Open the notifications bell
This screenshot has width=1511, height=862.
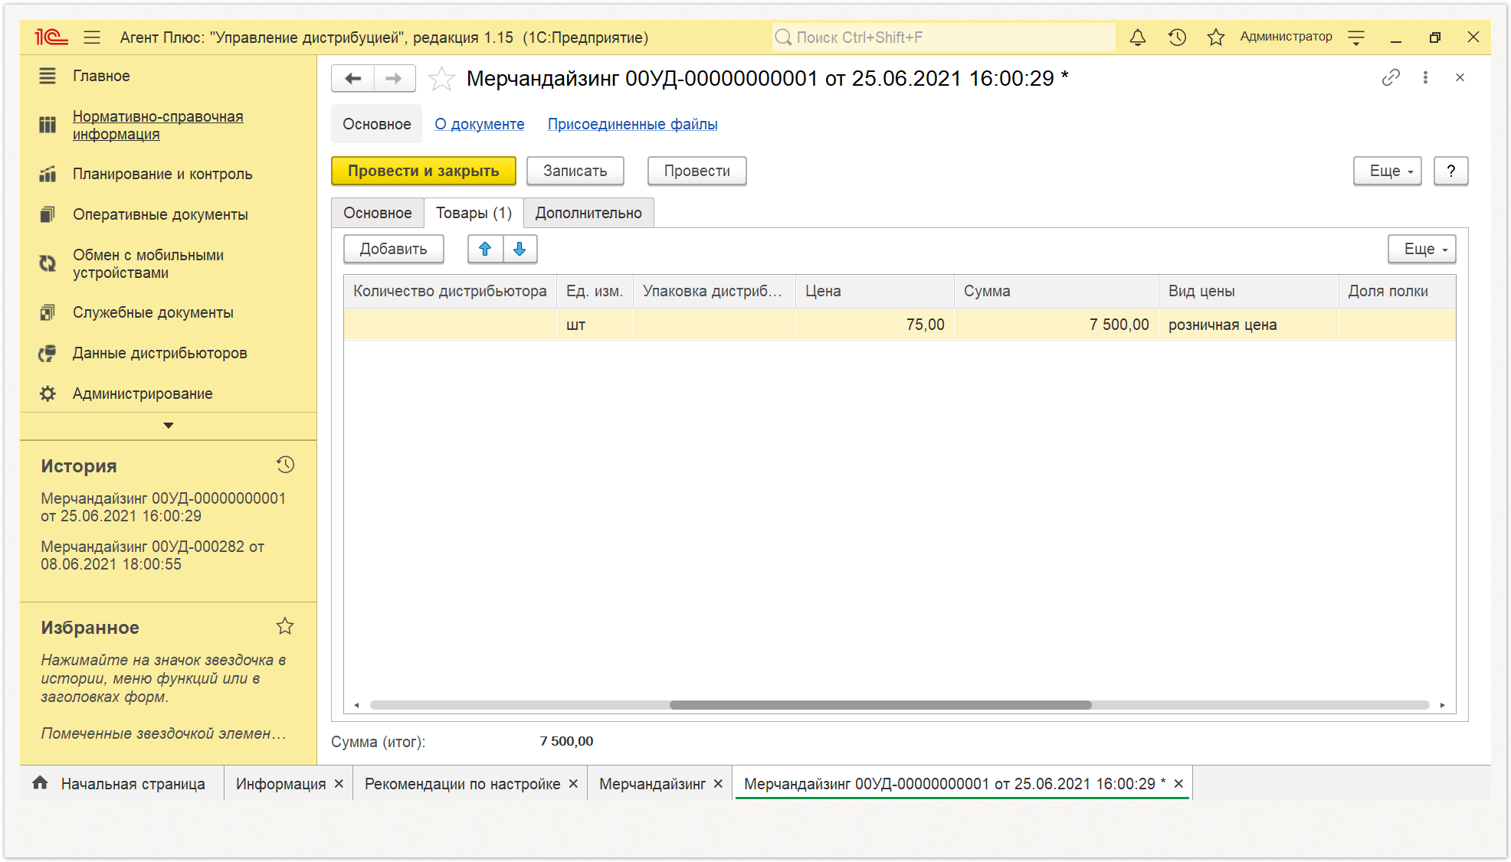point(1138,37)
